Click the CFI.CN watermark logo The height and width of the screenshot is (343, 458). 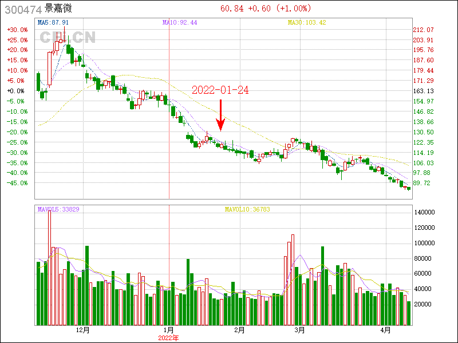point(67,38)
